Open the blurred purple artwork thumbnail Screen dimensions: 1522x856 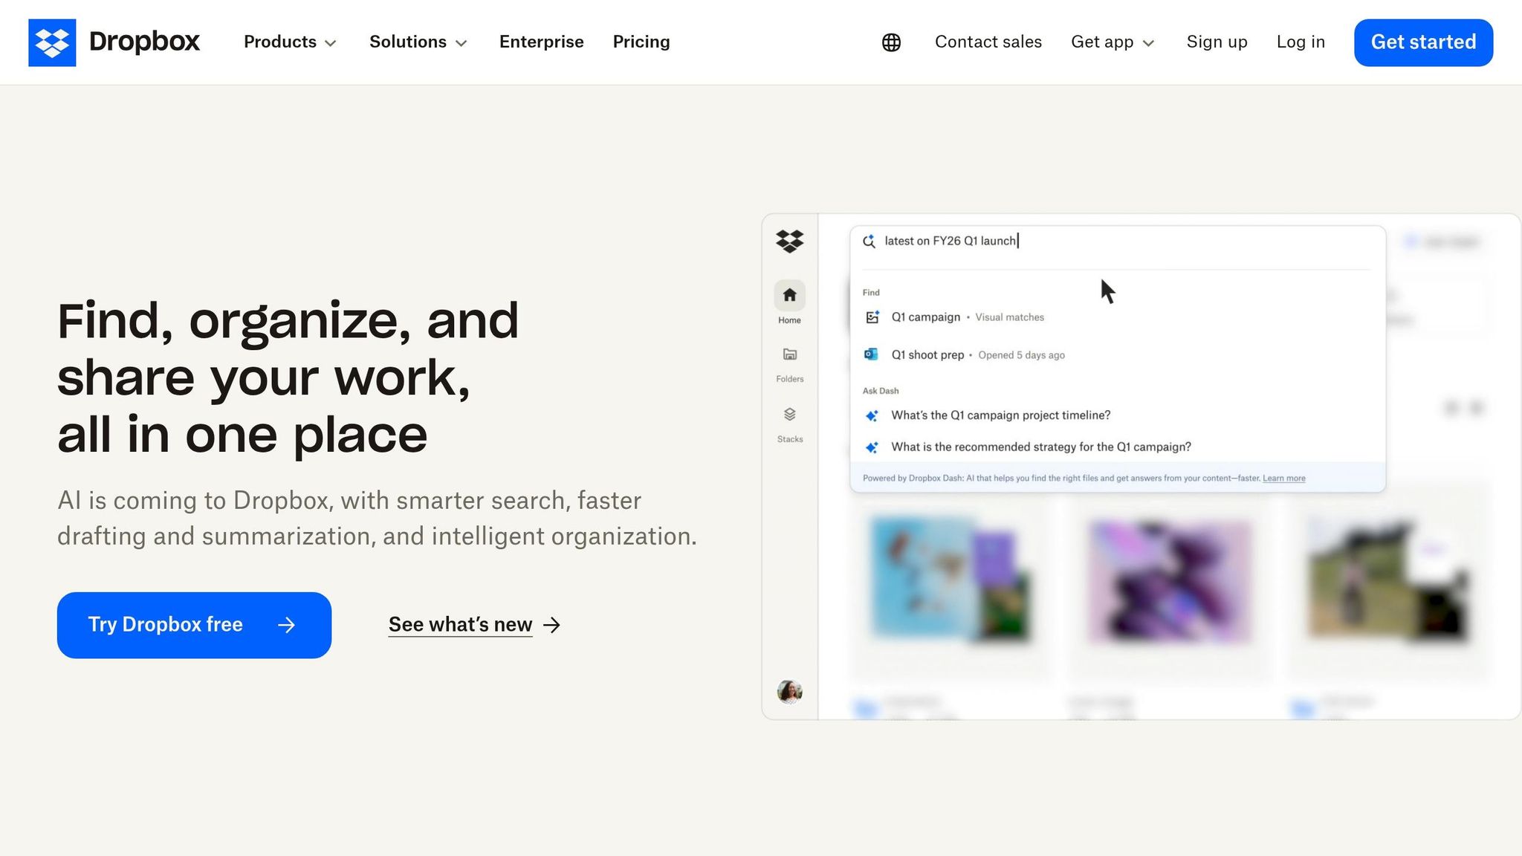tap(1169, 581)
